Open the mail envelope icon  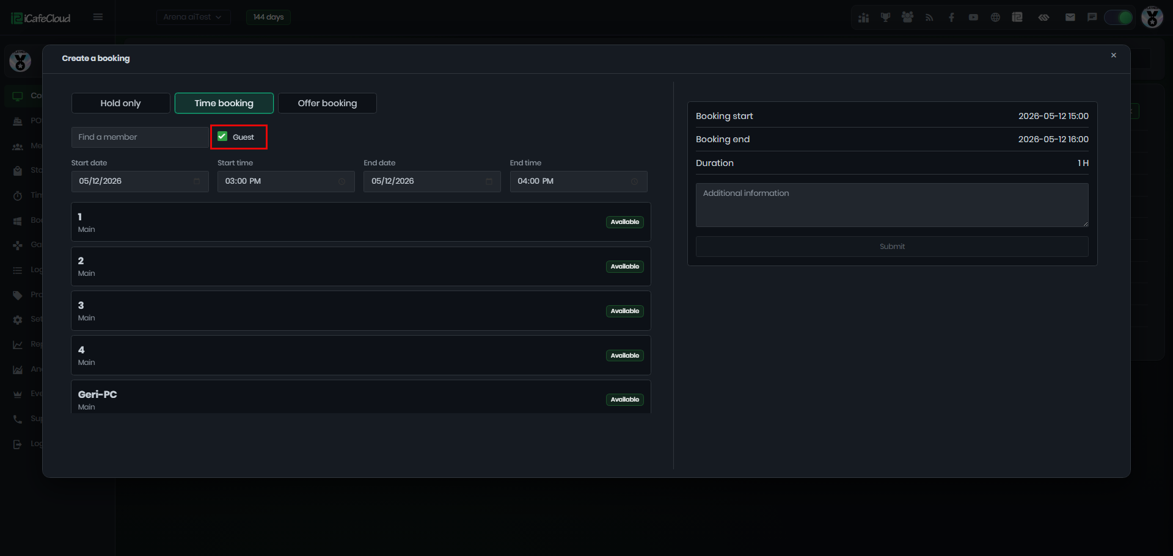point(1070,17)
